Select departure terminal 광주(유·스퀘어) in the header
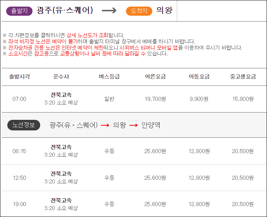Viewport: 267px width, 217px height. pos(65,11)
